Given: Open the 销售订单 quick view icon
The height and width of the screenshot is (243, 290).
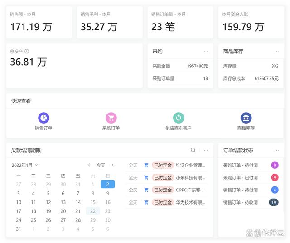Looking at the screenshot, I should coord(43,118).
